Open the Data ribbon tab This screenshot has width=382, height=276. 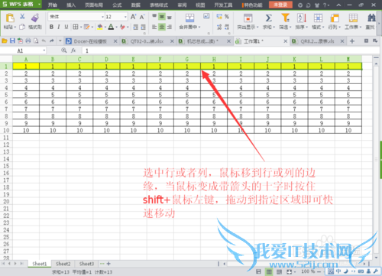(136, 5)
